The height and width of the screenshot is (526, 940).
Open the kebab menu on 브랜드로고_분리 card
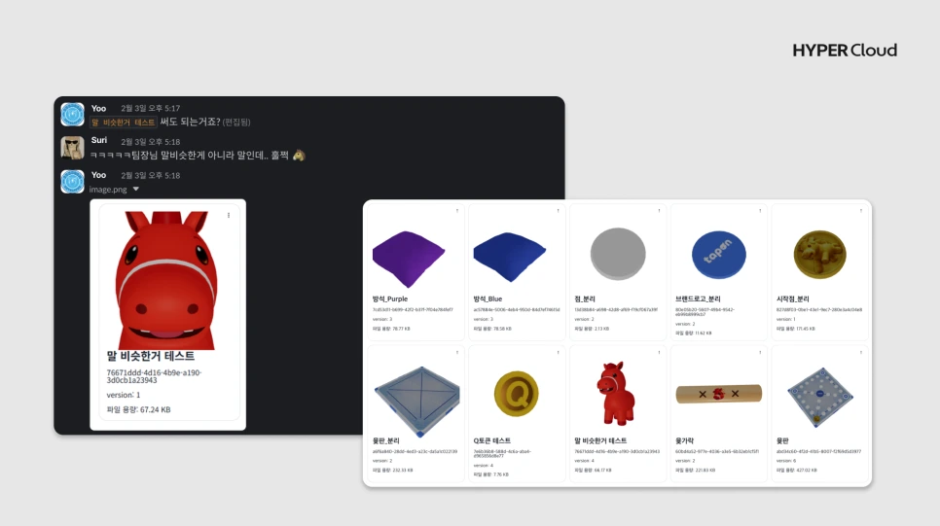click(760, 210)
